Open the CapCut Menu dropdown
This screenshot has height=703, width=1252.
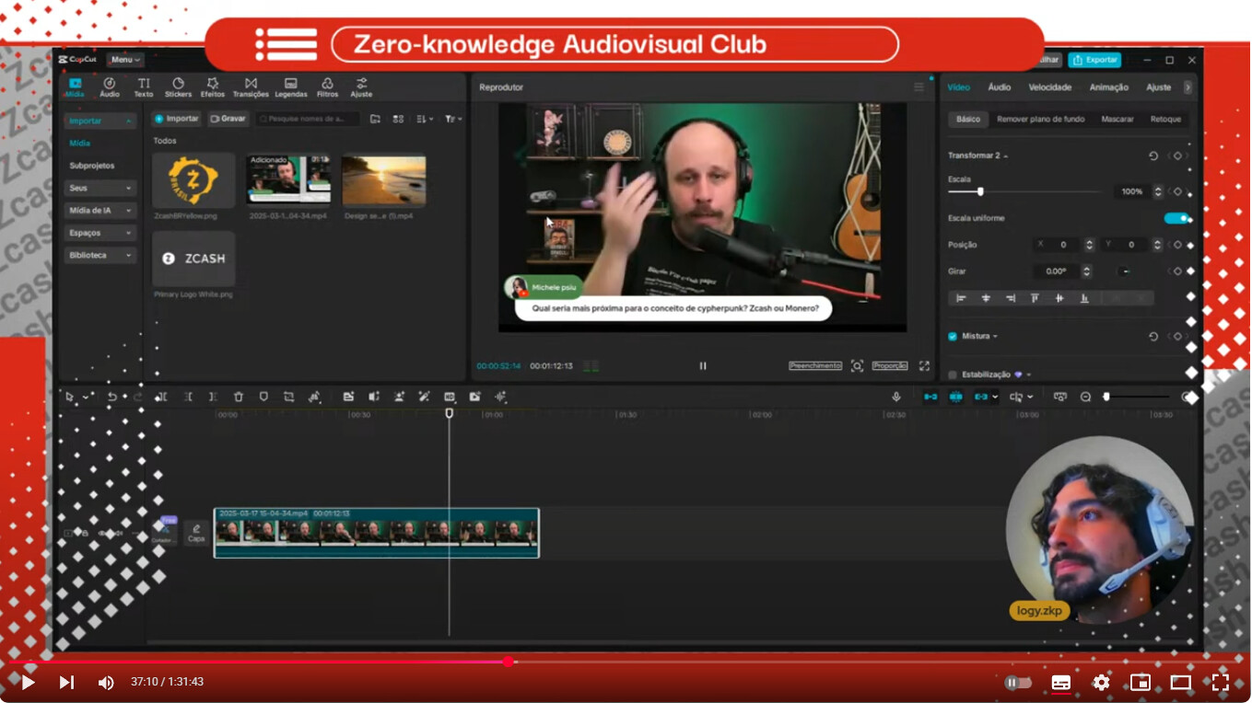click(124, 60)
